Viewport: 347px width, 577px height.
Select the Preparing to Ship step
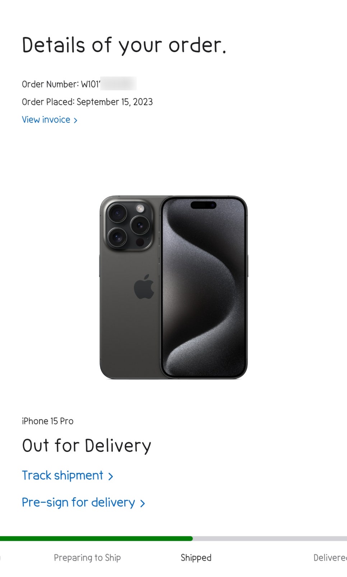pyautogui.click(x=87, y=558)
